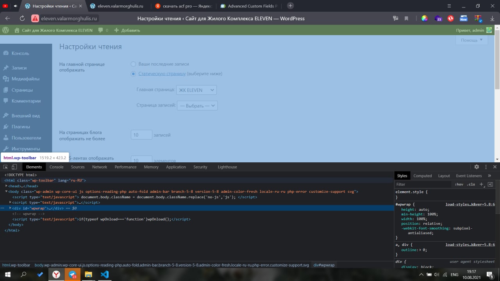Open the Страница записей dropdown
500x281 pixels.
[197, 105]
